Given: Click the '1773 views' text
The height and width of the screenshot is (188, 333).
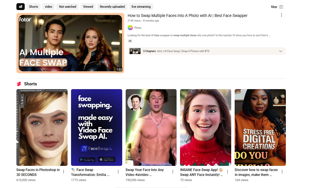Looking at the screenshot, I should pyautogui.click(x=79, y=180).
